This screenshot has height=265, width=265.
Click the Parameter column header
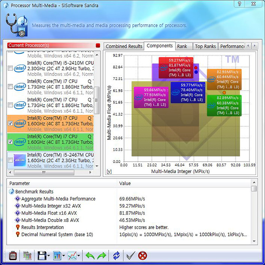62,183
